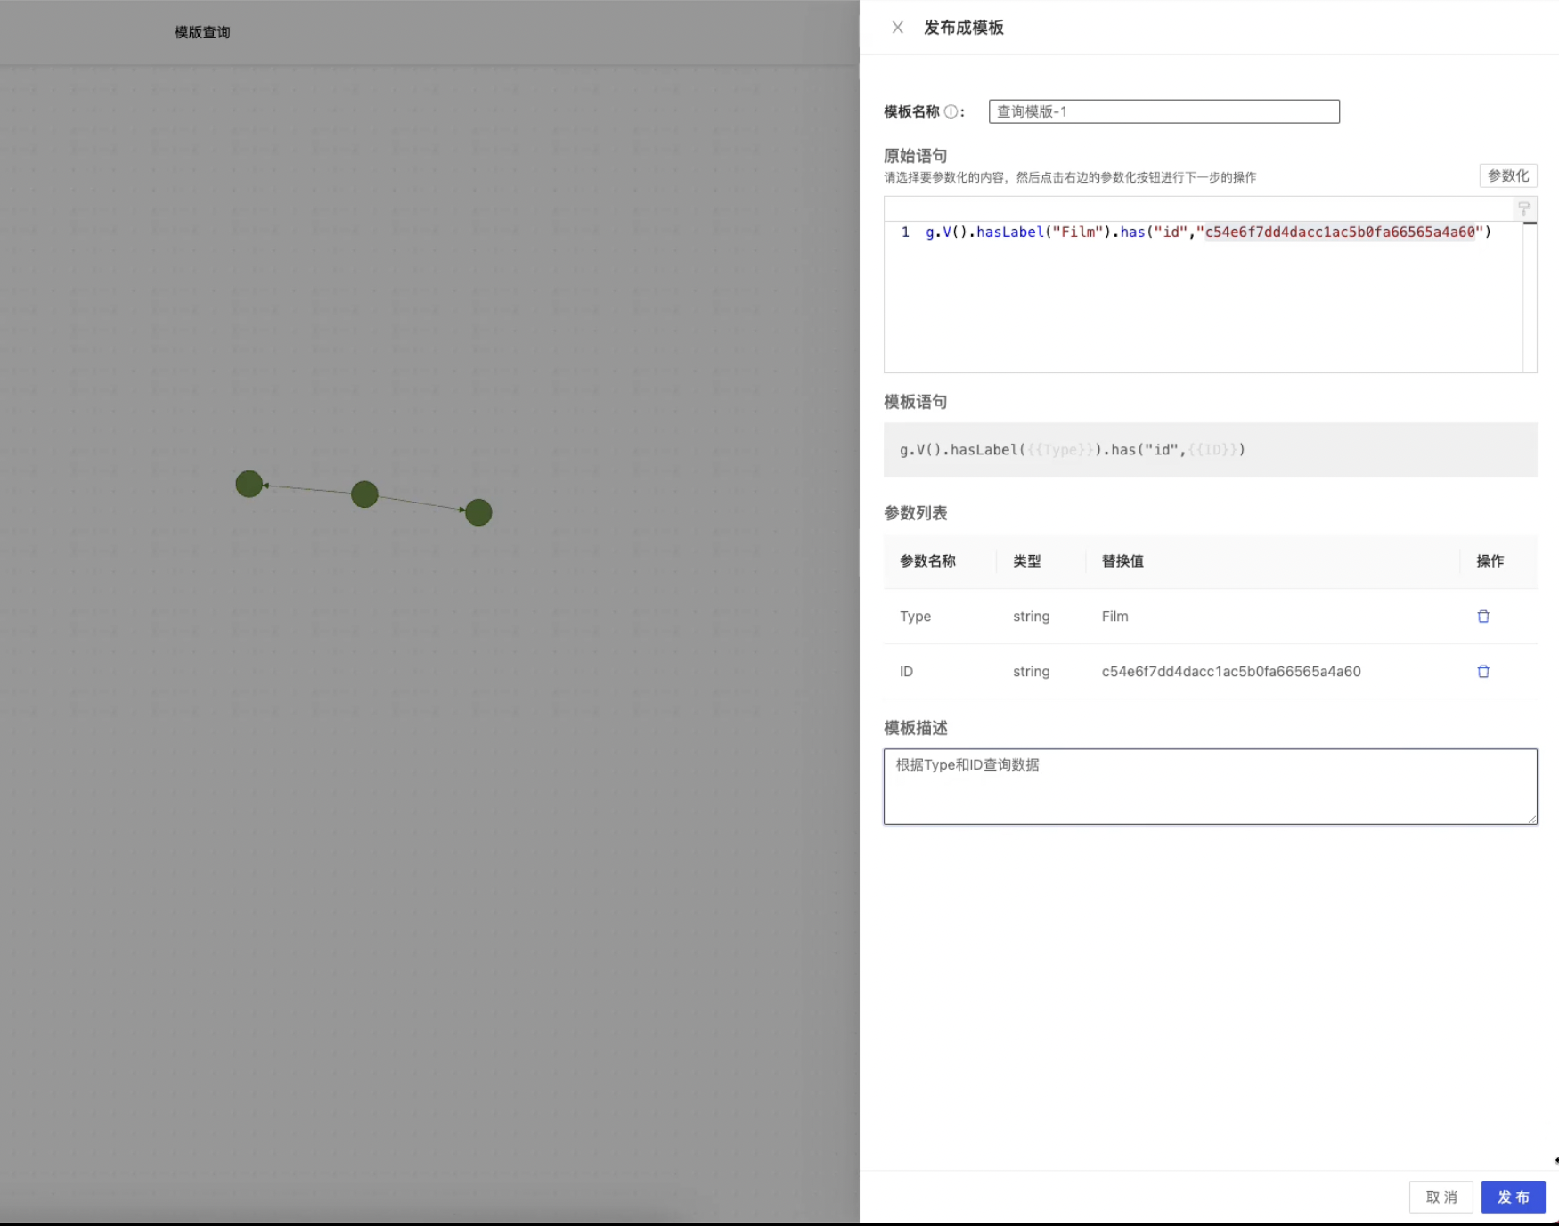Delete the Type parameter row
Viewport: 1559px width, 1226px height.
tap(1483, 616)
